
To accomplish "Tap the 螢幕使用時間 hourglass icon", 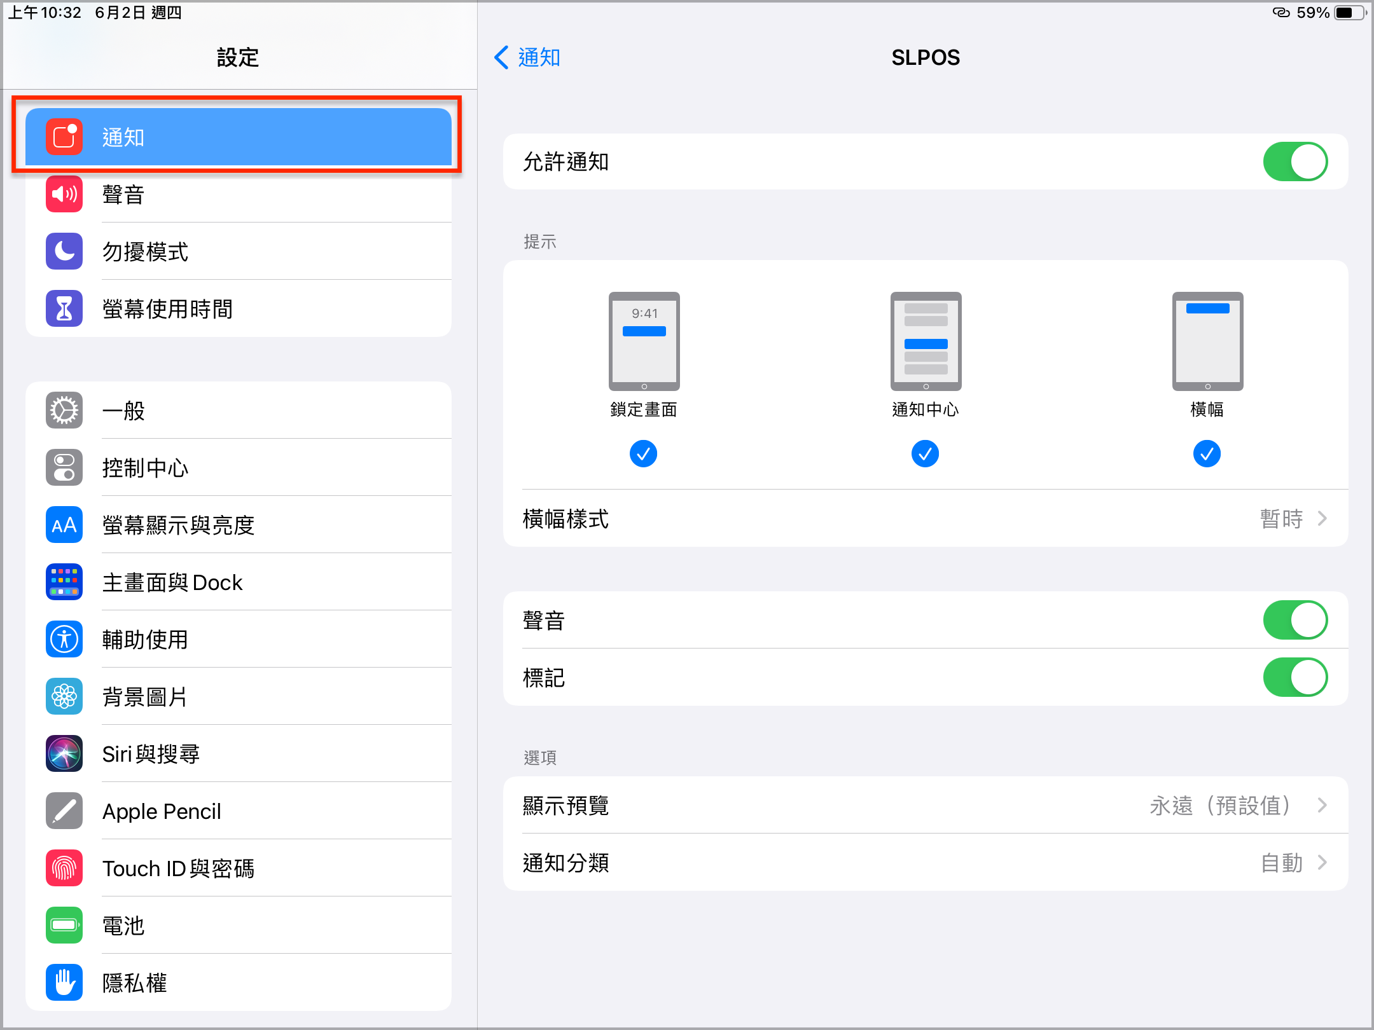I will [x=64, y=308].
